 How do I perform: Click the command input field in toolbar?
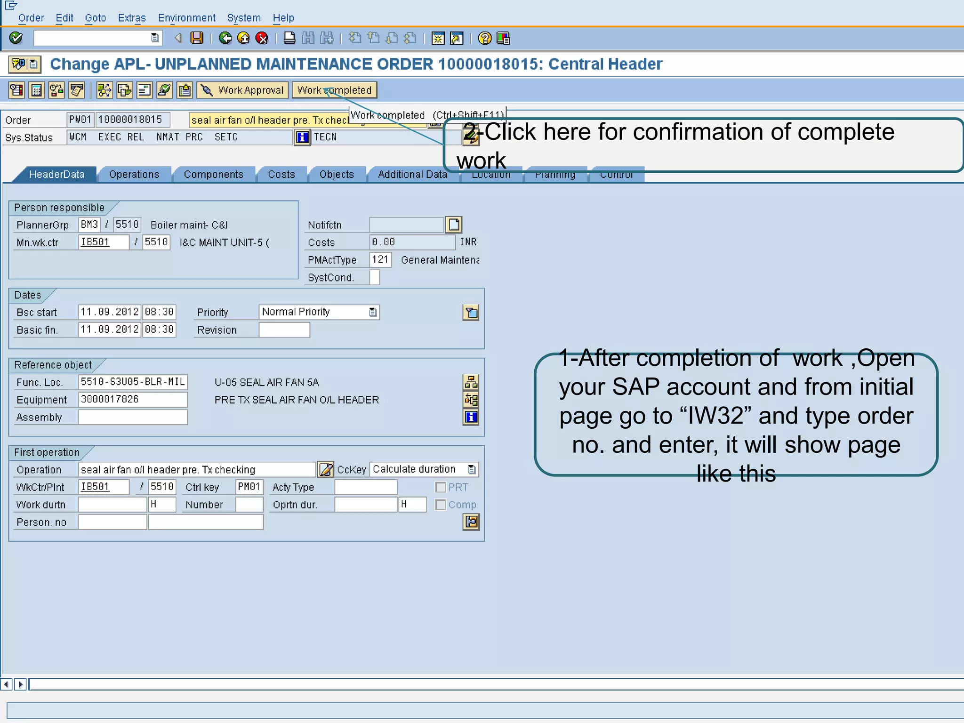(x=97, y=38)
